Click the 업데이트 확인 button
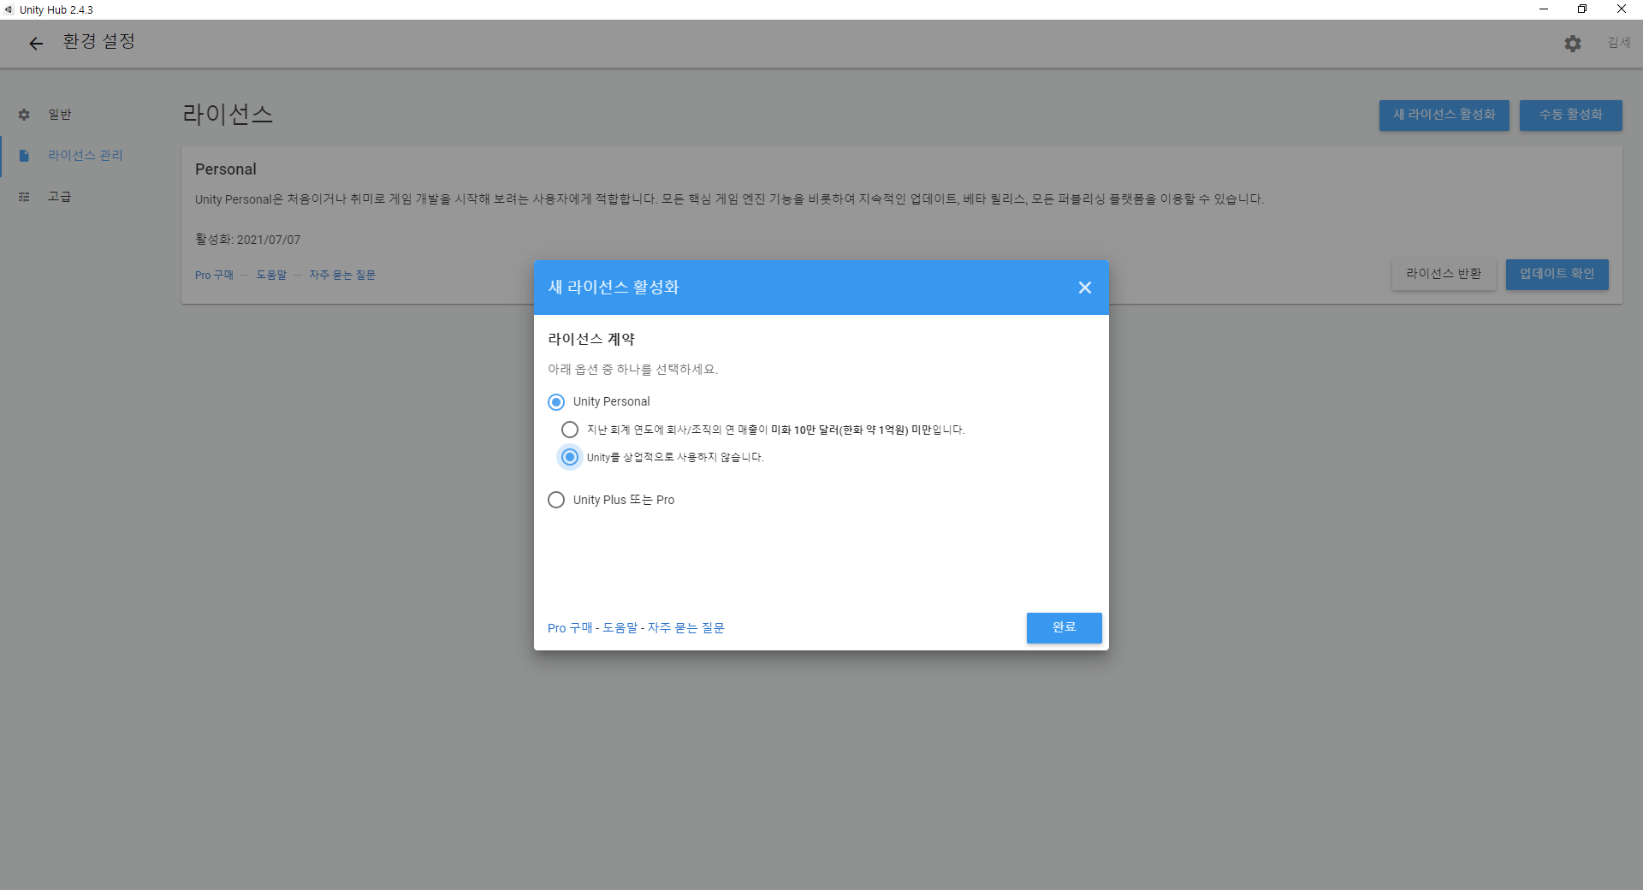The height and width of the screenshot is (890, 1643). (x=1557, y=274)
